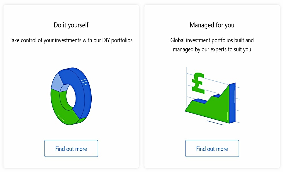
Task: Open Find out more under Do it yourself
Action: click(x=71, y=149)
